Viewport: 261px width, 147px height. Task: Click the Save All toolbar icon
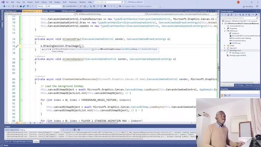pyautogui.click(x=24, y=6)
